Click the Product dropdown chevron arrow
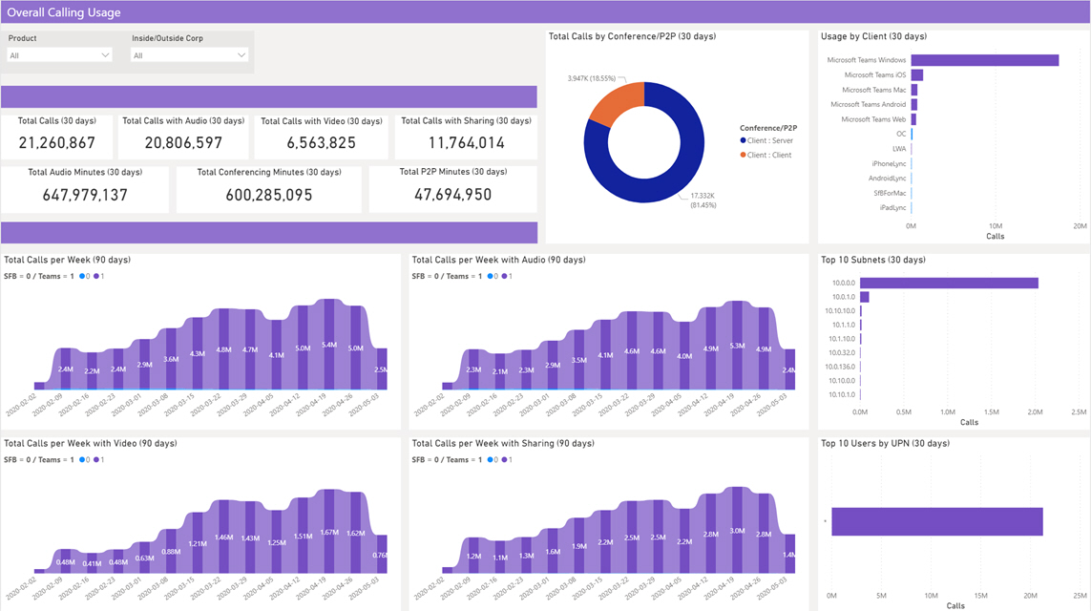The height and width of the screenshot is (611, 1091). 105,55
